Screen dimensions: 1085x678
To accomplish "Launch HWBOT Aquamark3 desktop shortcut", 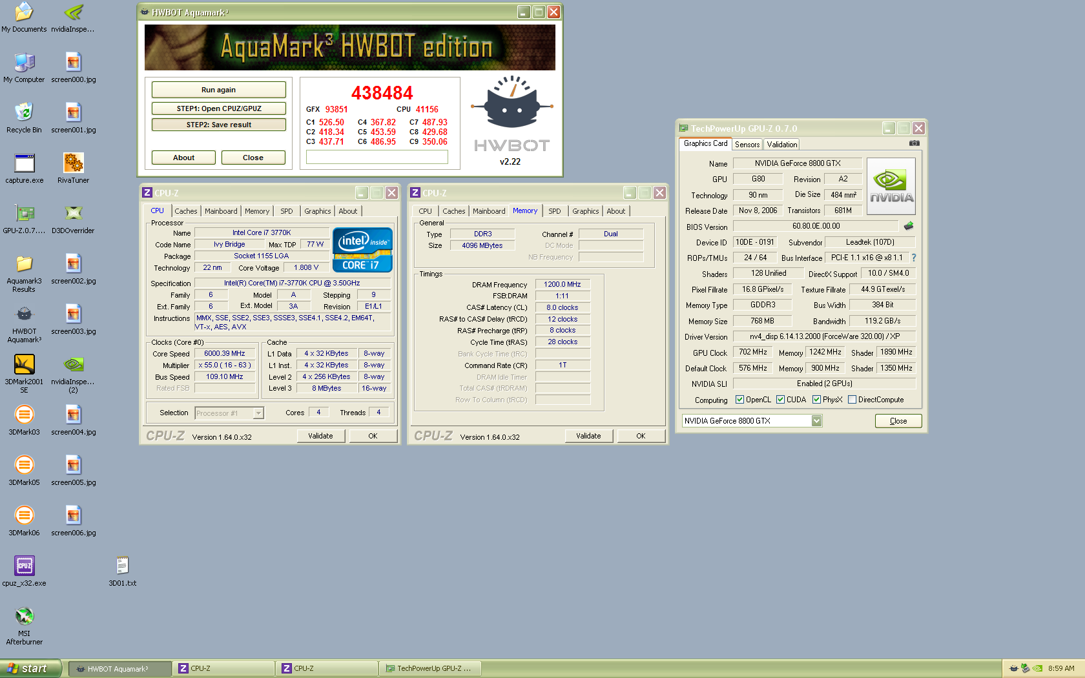I will click(24, 324).
